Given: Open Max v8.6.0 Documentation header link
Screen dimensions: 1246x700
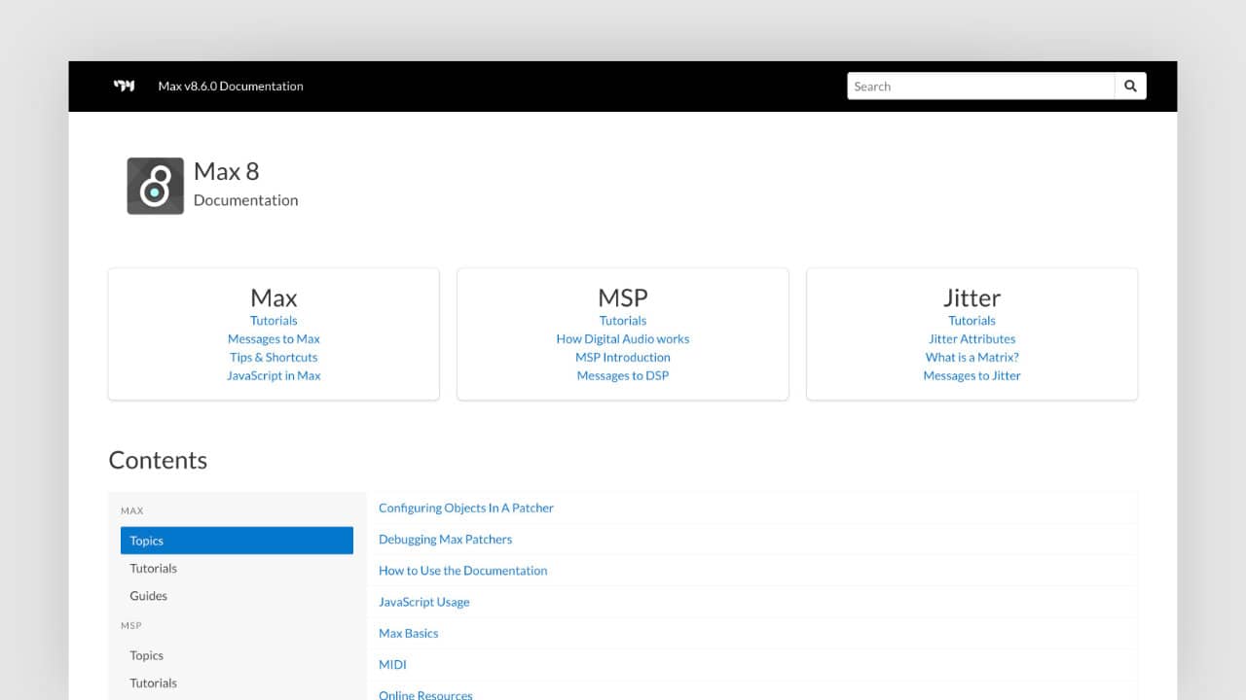Looking at the screenshot, I should tap(231, 86).
